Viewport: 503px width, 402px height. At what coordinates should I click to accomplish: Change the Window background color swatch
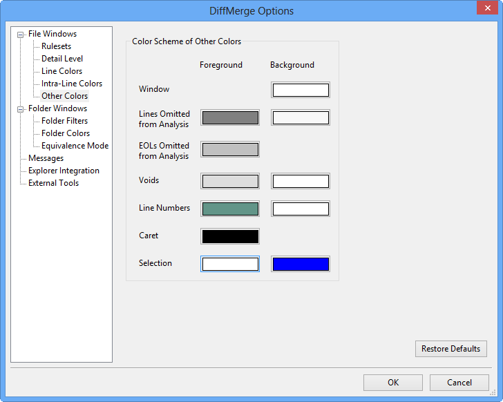click(301, 90)
